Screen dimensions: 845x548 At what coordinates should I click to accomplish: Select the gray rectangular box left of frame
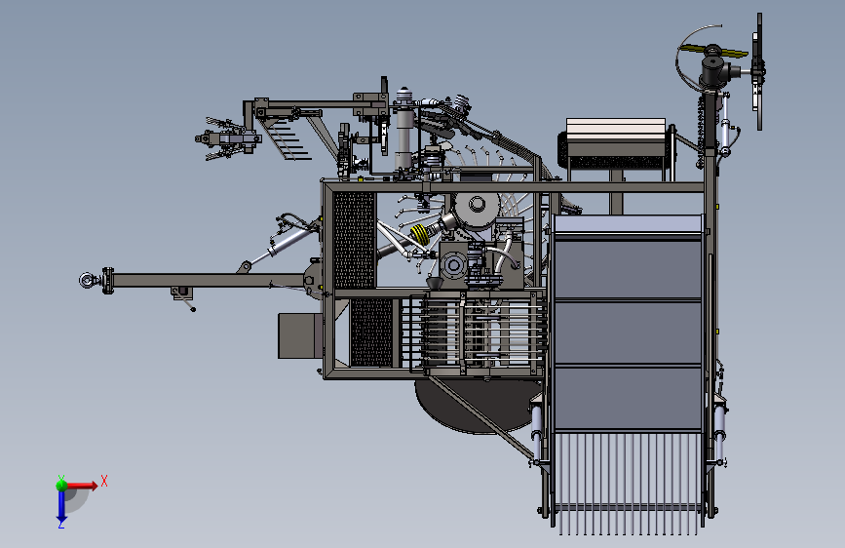pyautogui.click(x=299, y=336)
